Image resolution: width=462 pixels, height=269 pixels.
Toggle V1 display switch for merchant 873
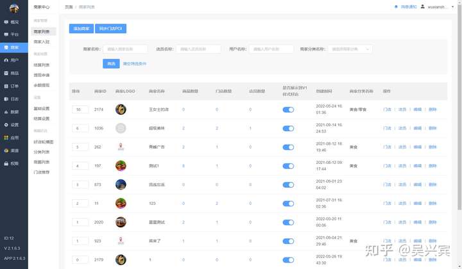click(x=288, y=185)
